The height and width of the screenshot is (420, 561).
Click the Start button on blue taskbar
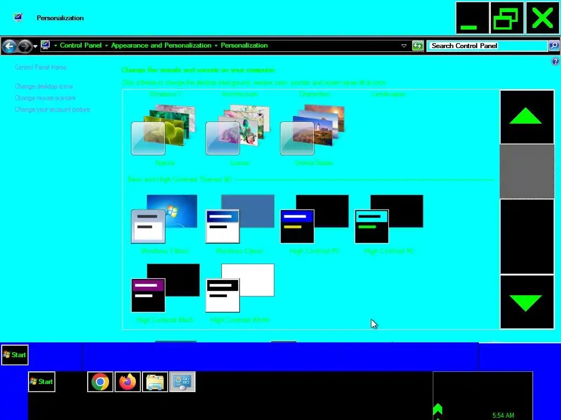[x=15, y=354]
